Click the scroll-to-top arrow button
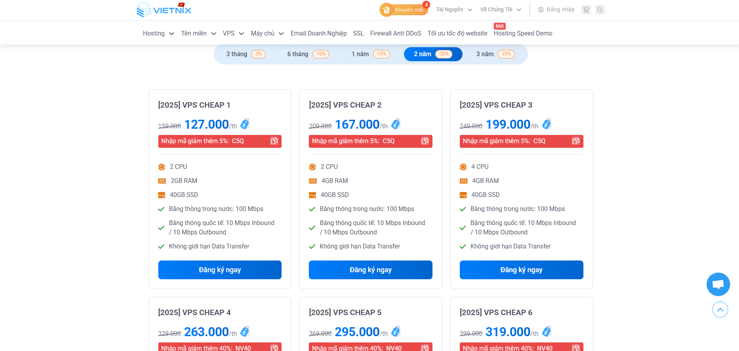This screenshot has height=351, width=739. [720, 310]
